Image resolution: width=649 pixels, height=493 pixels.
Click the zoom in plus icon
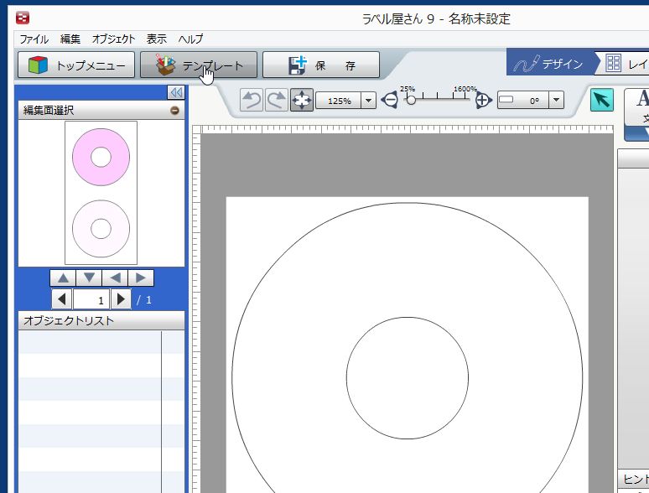tap(483, 100)
